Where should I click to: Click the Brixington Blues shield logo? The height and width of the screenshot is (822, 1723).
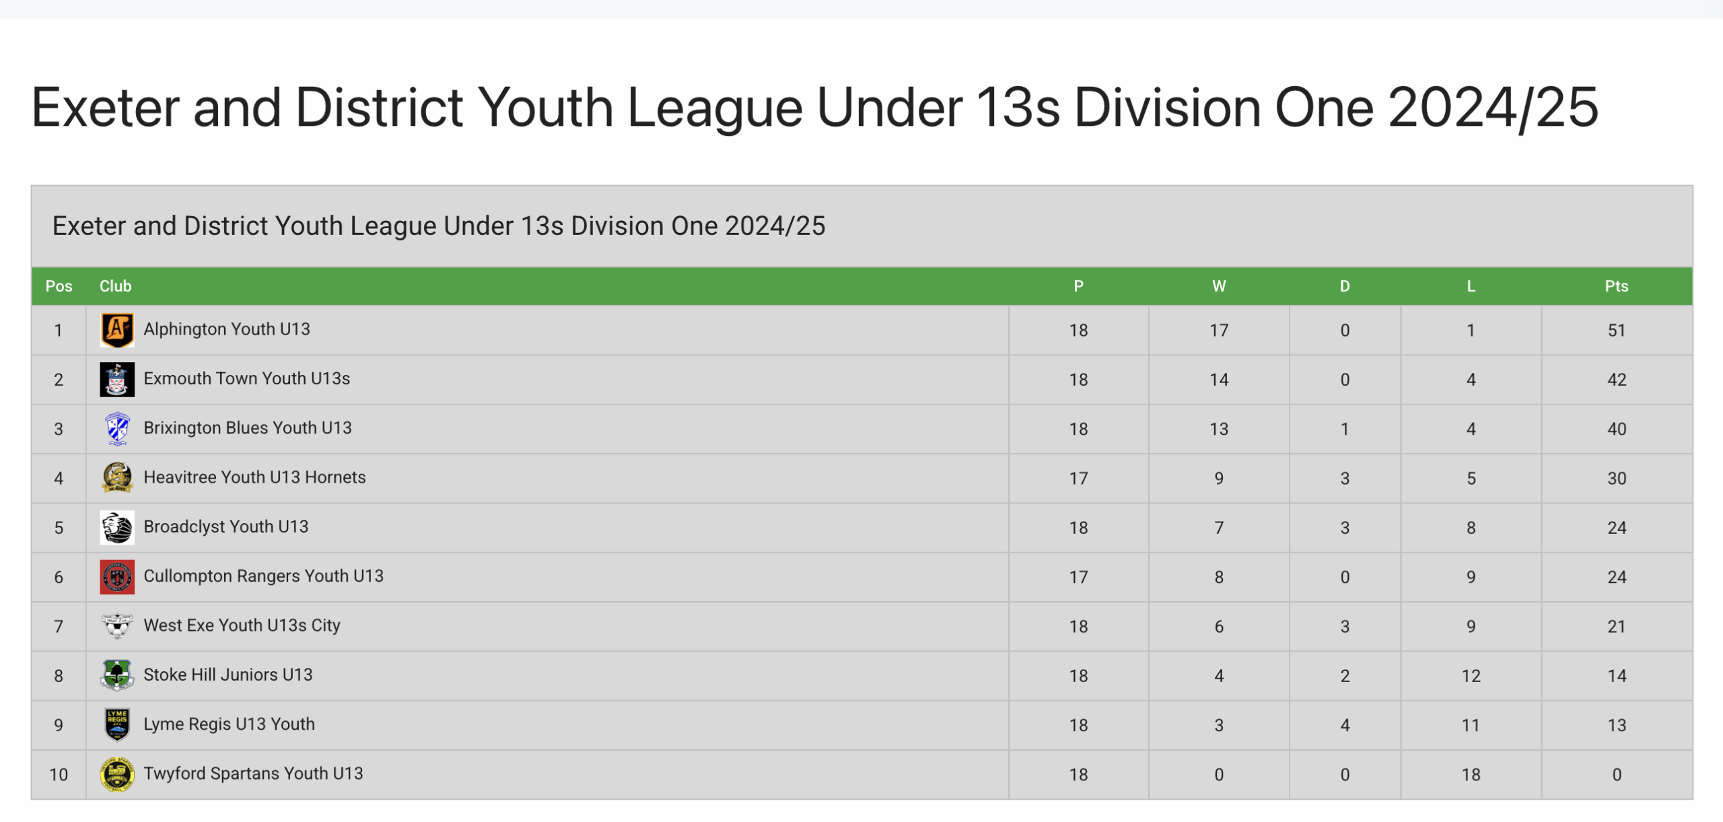(x=116, y=429)
